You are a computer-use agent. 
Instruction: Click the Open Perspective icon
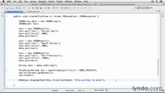click(135, 8)
